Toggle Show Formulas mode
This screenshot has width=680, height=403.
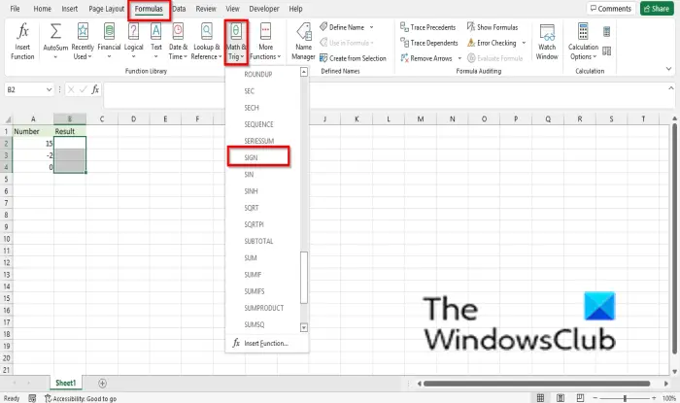(493, 27)
